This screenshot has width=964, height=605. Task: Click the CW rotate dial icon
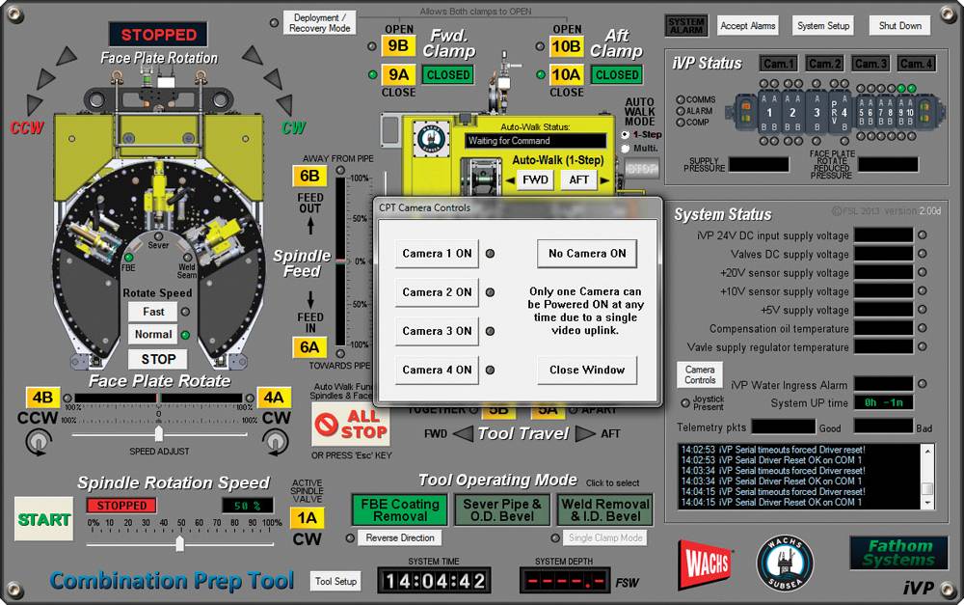(275, 442)
